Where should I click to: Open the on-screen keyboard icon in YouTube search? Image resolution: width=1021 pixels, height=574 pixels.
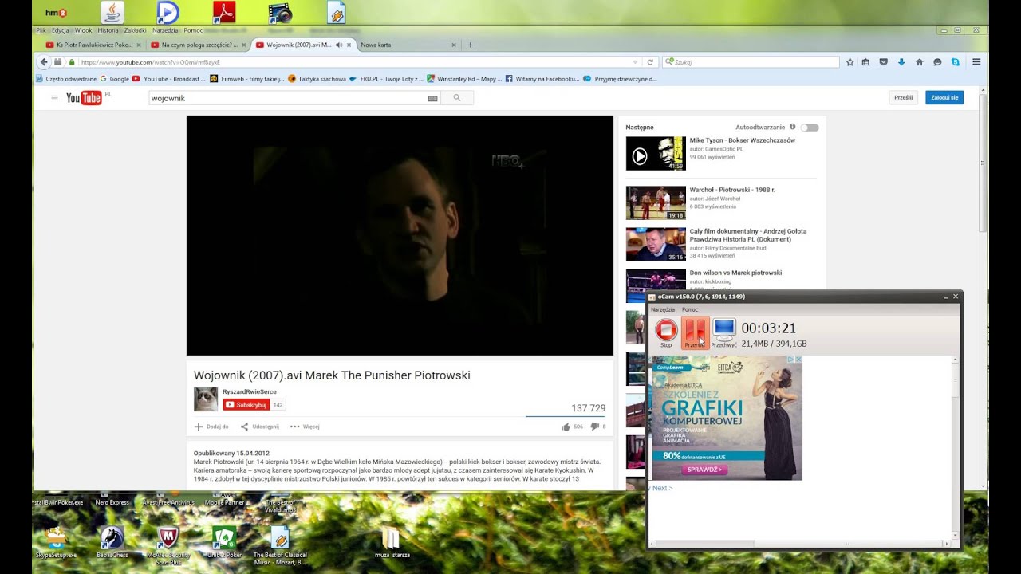coord(433,98)
